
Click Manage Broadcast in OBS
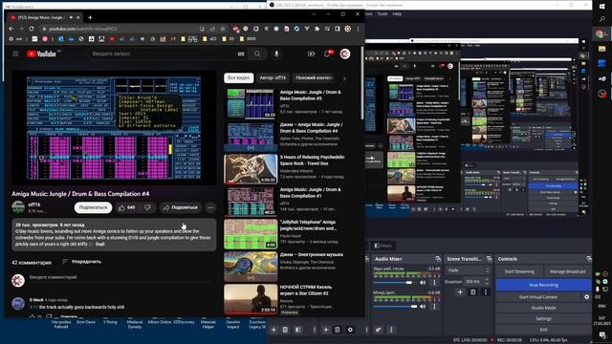tap(567, 271)
